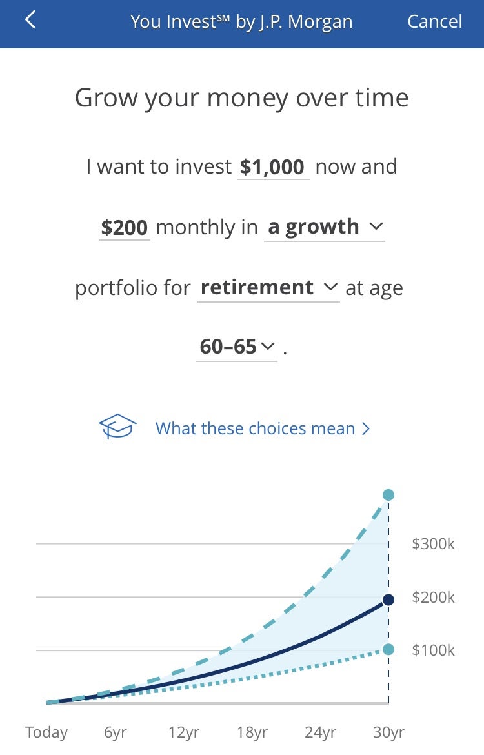Tap chevron next to a growth
This screenshot has width=484, height=755.
(376, 226)
